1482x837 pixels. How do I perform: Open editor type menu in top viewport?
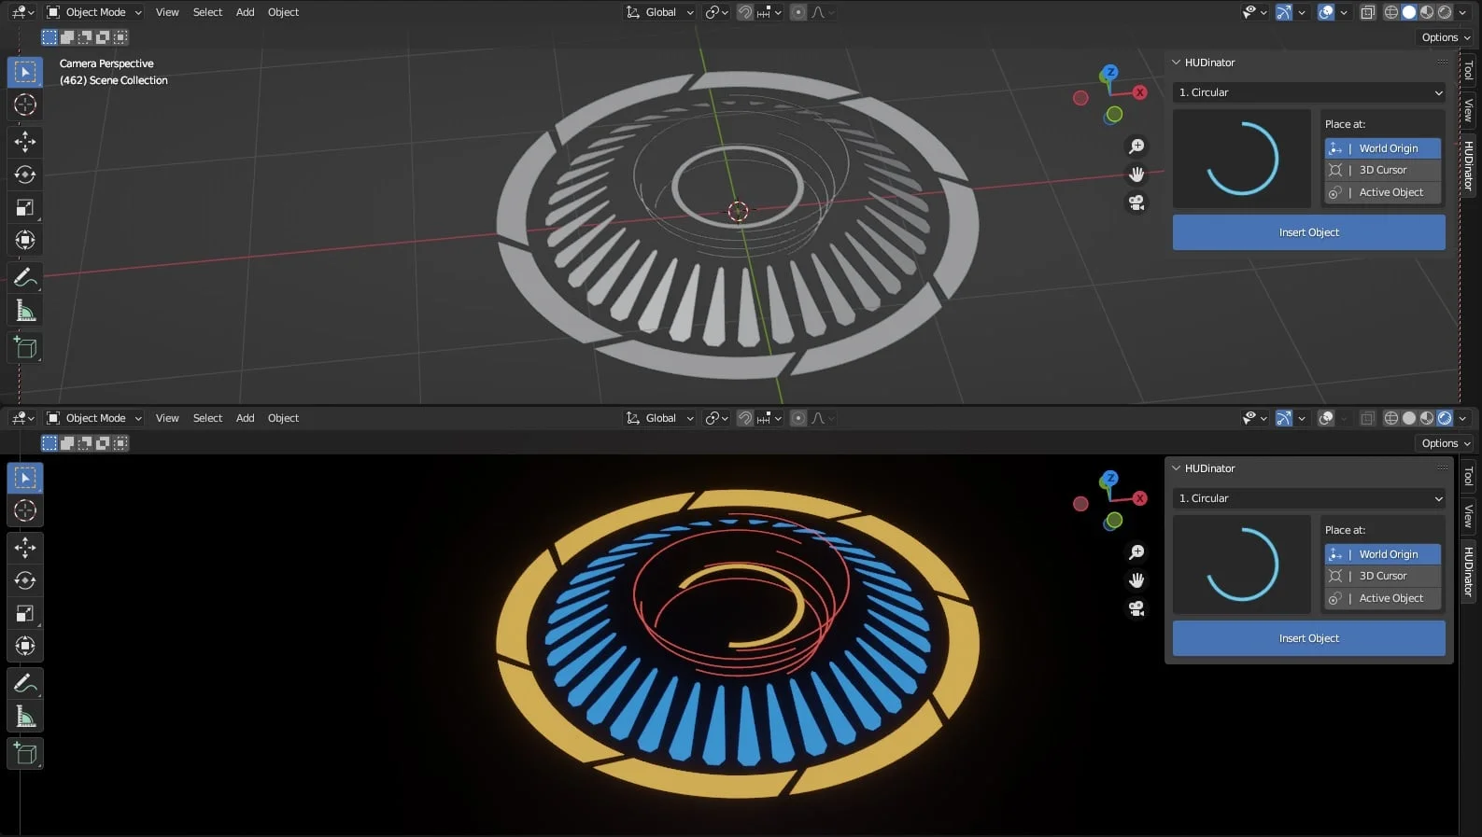tap(22, 12)
